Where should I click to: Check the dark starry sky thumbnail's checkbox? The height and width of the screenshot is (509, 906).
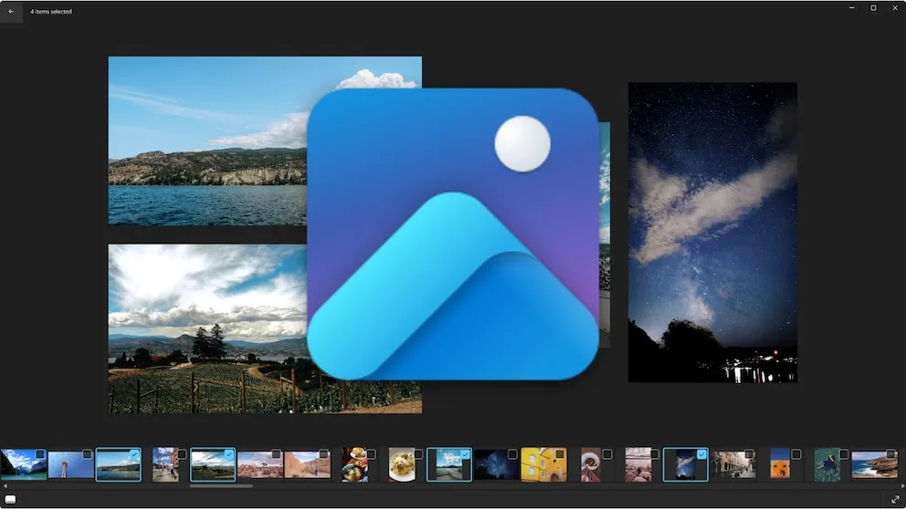point(512,455)
